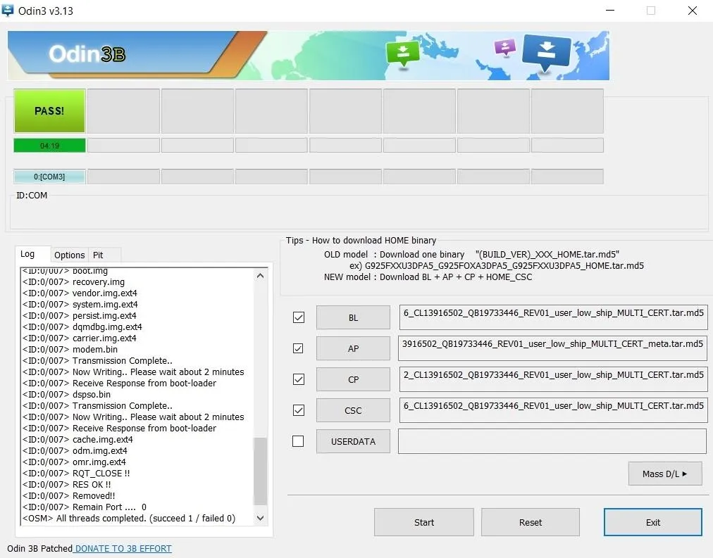Close the Odin3 window
Viewport: 713px width, 558px height.
pyautogui.click(x=692, y=10)
